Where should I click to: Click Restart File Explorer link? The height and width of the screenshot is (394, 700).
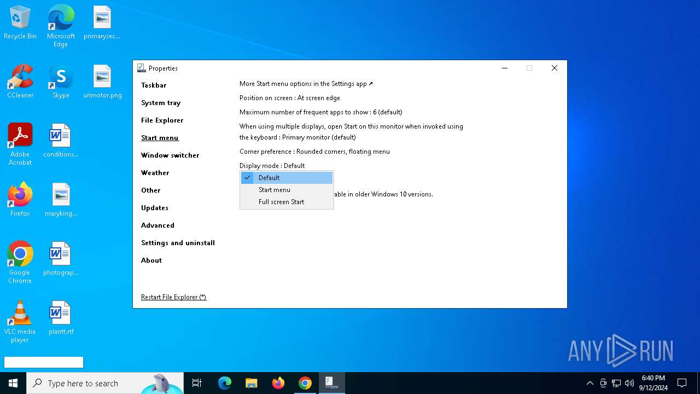pos(173,297)
